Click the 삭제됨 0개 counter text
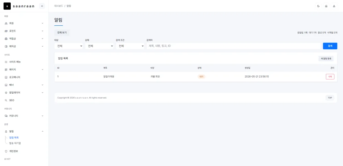This screenshot has width=343, height=166. click(x=332, y=33)
